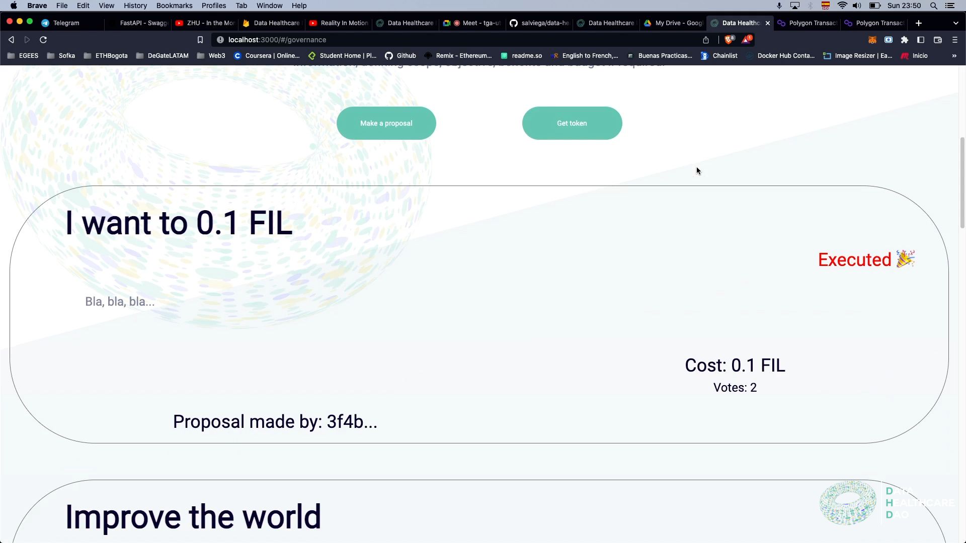Switch to the Reality In Motion tab
The image size is (966, 543).
(339, 23)
